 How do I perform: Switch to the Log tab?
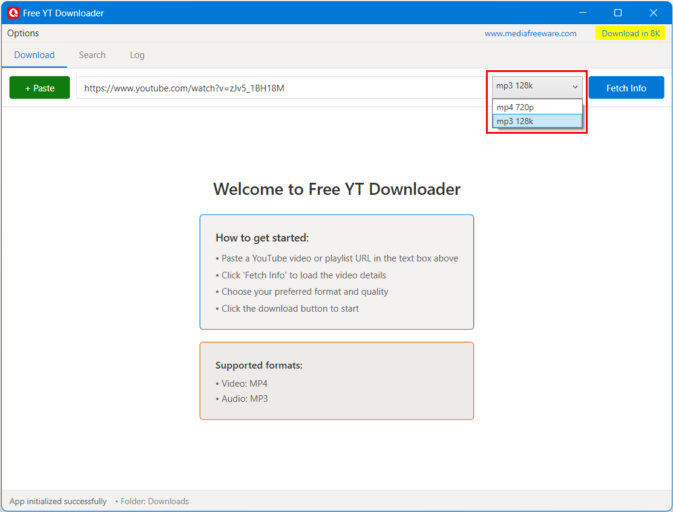point(137,54)
